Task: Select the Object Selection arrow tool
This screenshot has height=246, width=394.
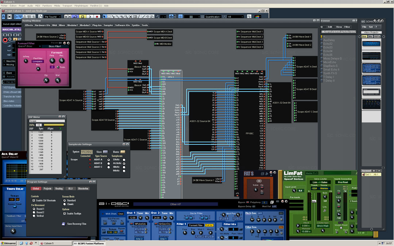Action: coord(104,17)
